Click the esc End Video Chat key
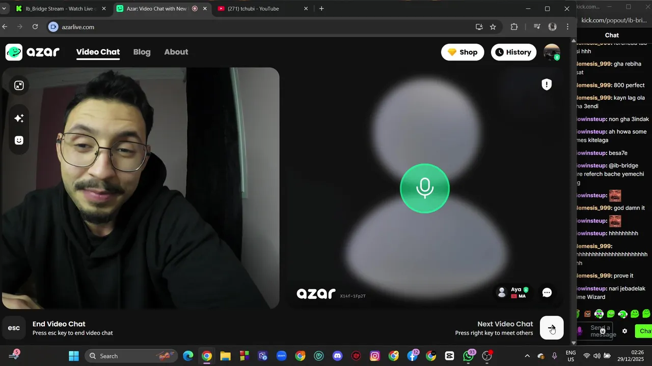Image resolution: width=652 pixels, height=366 pixels. [x=14, y=328]
